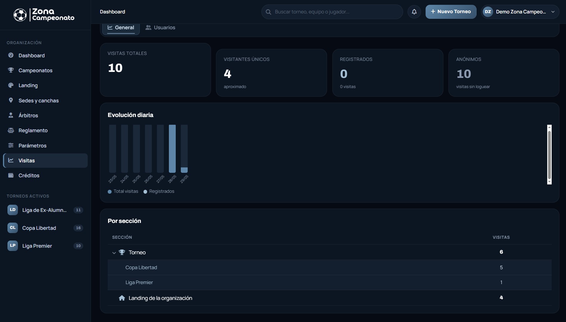Click the Campeonatos trophy icon

11,70
